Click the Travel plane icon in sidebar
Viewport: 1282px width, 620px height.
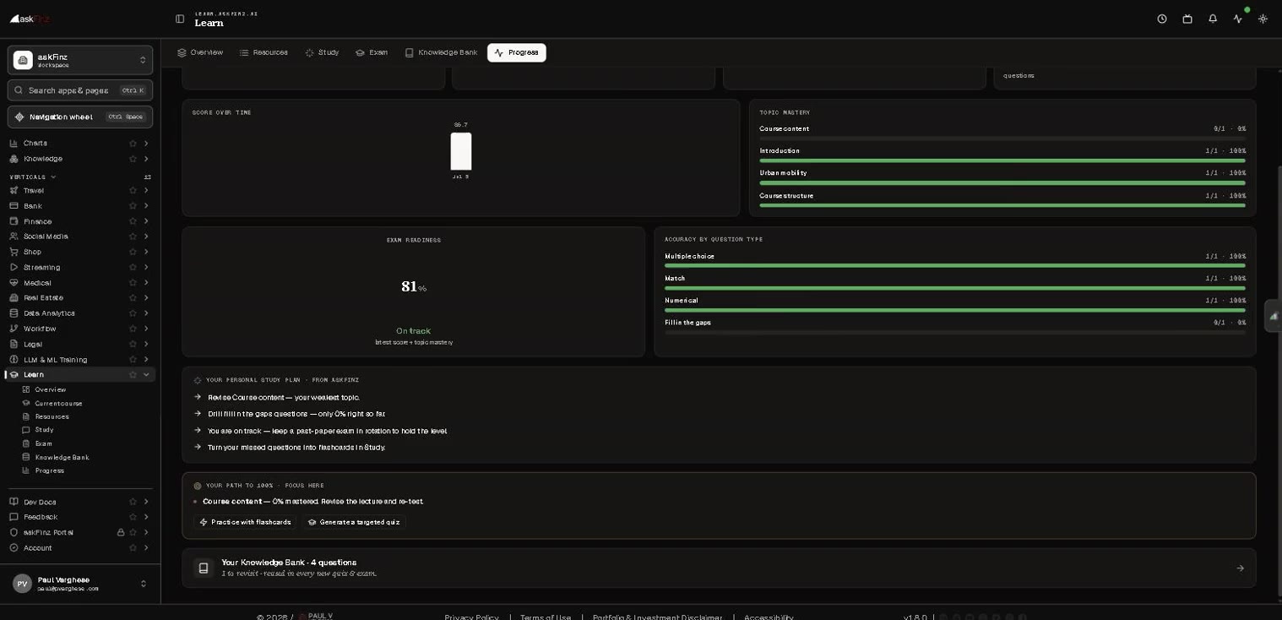[14, 191]
